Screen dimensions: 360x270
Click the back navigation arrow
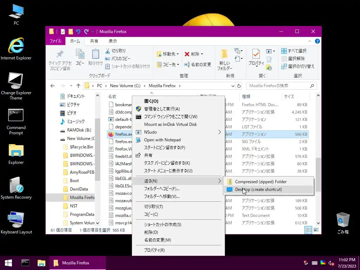52,86
